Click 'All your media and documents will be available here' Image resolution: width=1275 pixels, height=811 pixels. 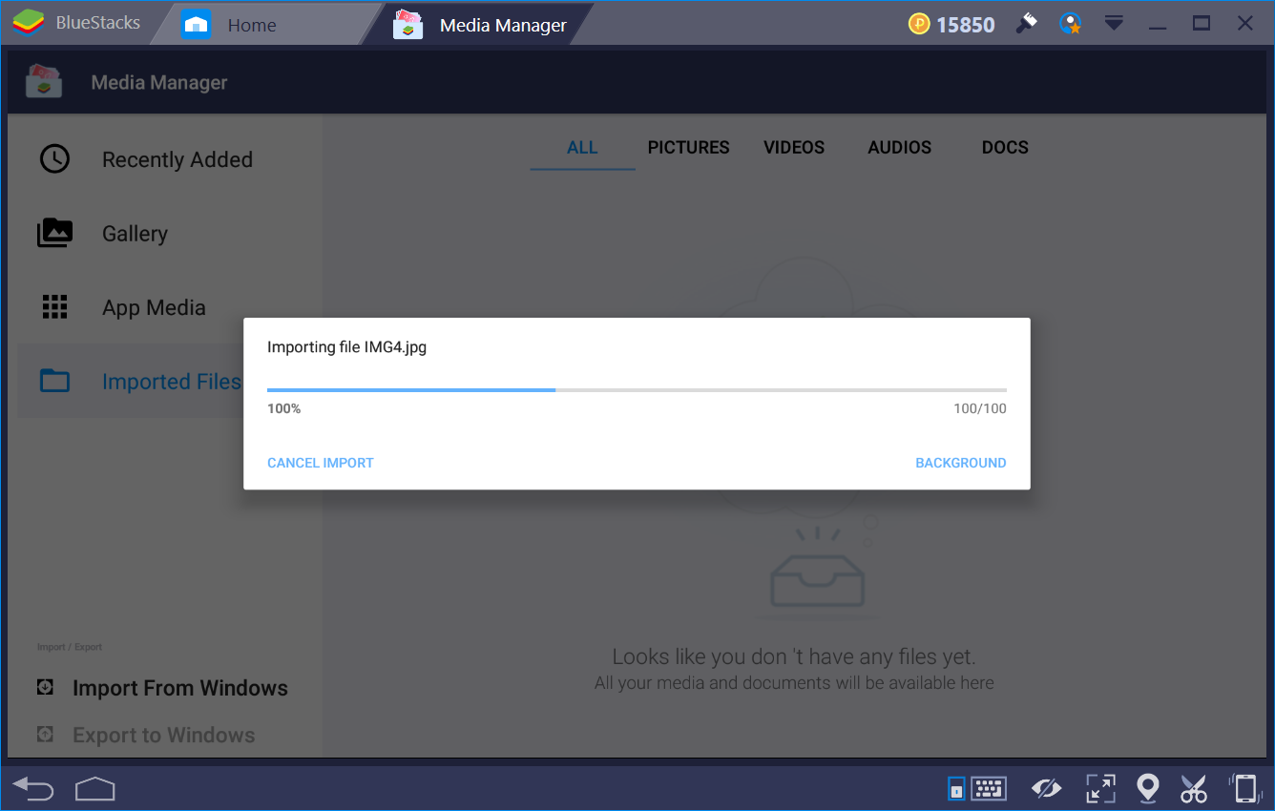pos(794,683)
